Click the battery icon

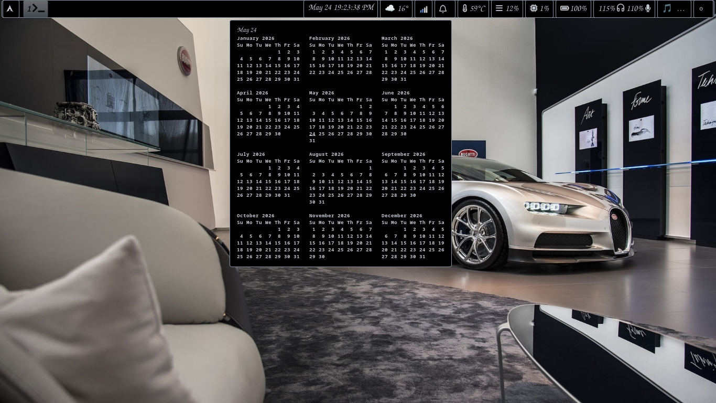[x=565, y=8]
